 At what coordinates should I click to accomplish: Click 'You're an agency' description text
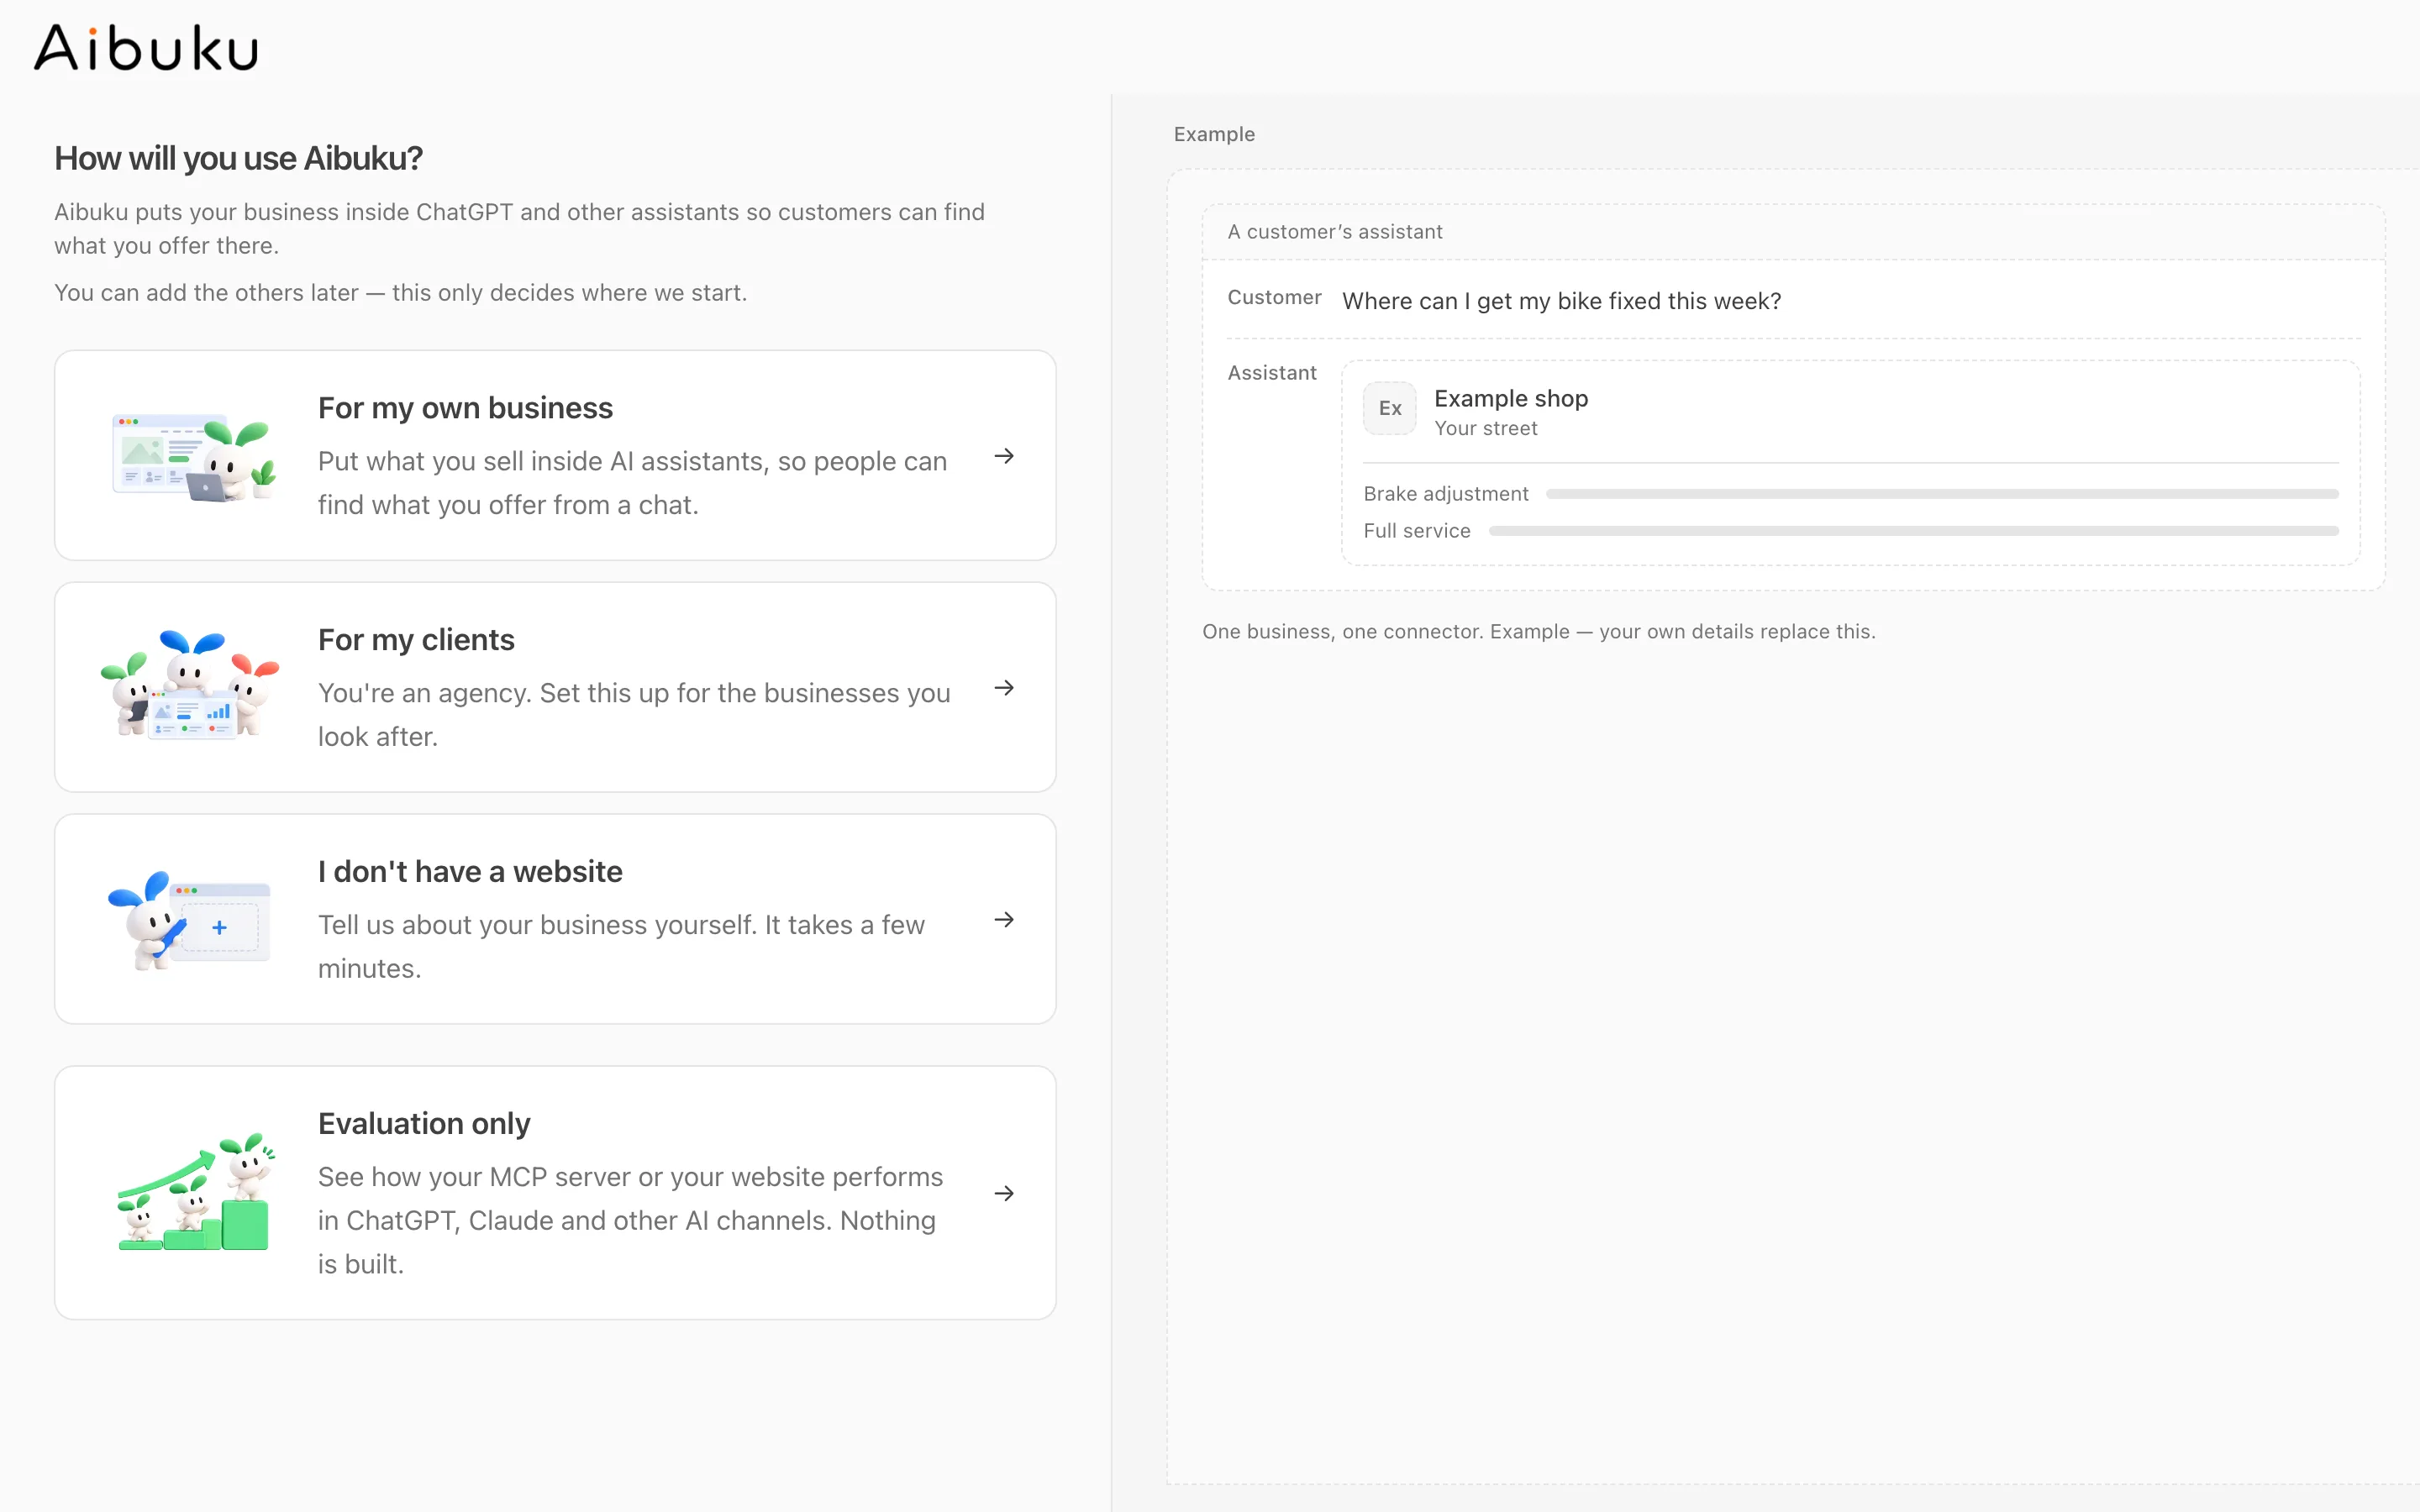pos(634,715)
